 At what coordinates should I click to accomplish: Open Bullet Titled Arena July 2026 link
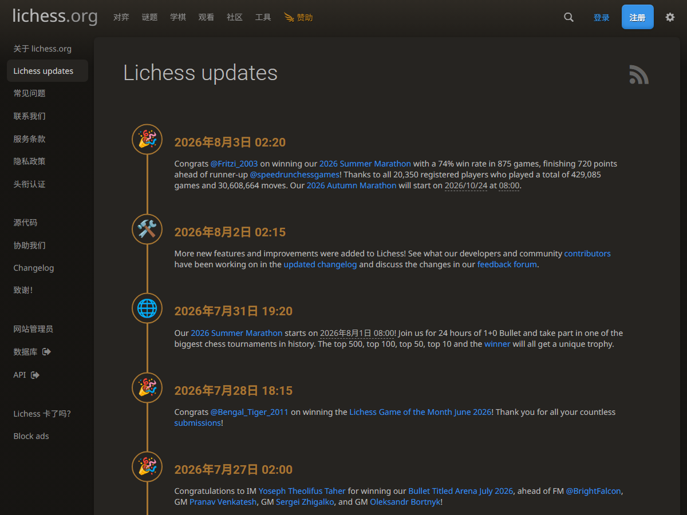(x=461, y=491)
